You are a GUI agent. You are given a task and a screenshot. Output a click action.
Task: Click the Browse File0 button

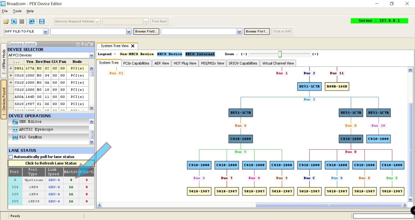(x=146, y=32)
